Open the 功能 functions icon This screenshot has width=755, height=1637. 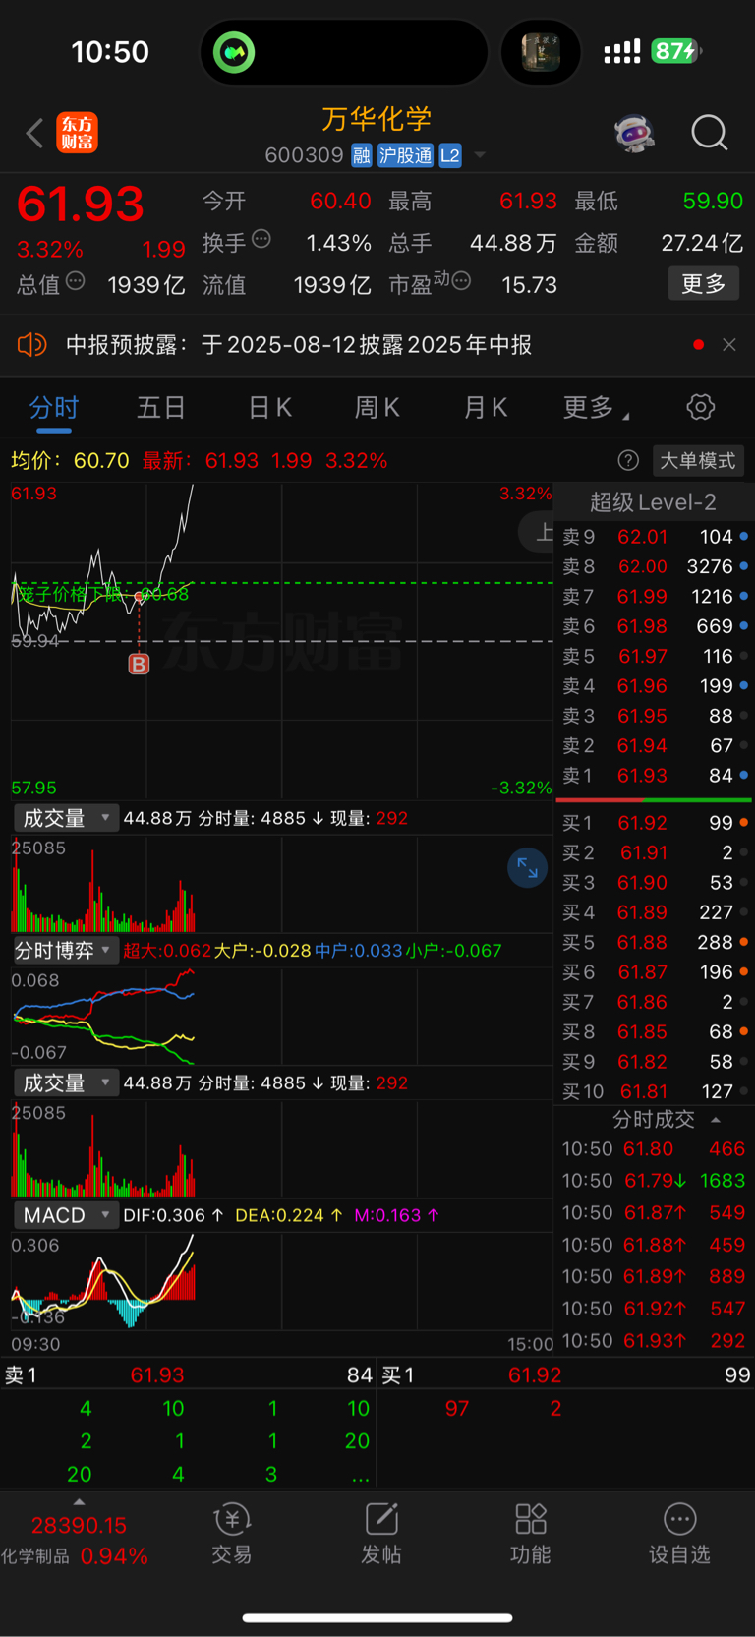[x=531, y=1534]
